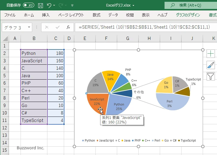Click the SERIES formula text in formula bar

[144, 27]
